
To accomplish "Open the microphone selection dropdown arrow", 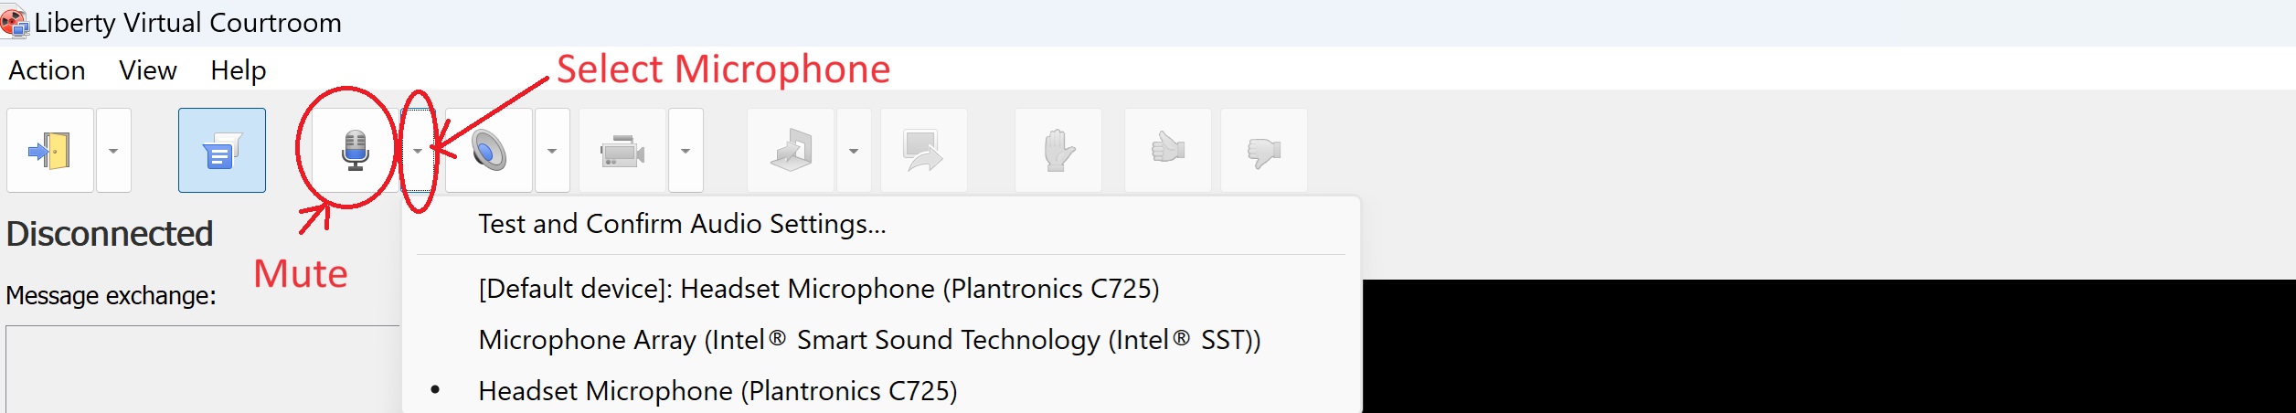I will click(x=418, y=151).
